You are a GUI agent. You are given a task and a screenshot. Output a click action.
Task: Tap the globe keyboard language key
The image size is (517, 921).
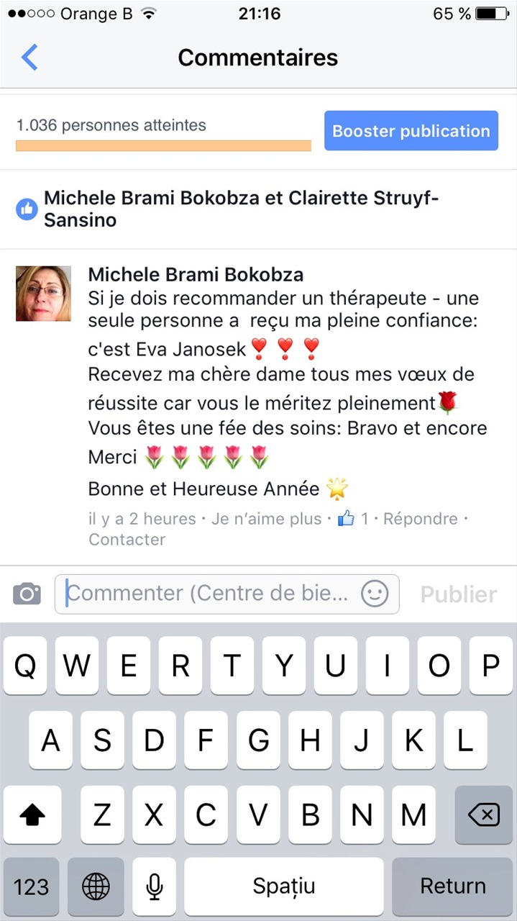click(96, 886)
